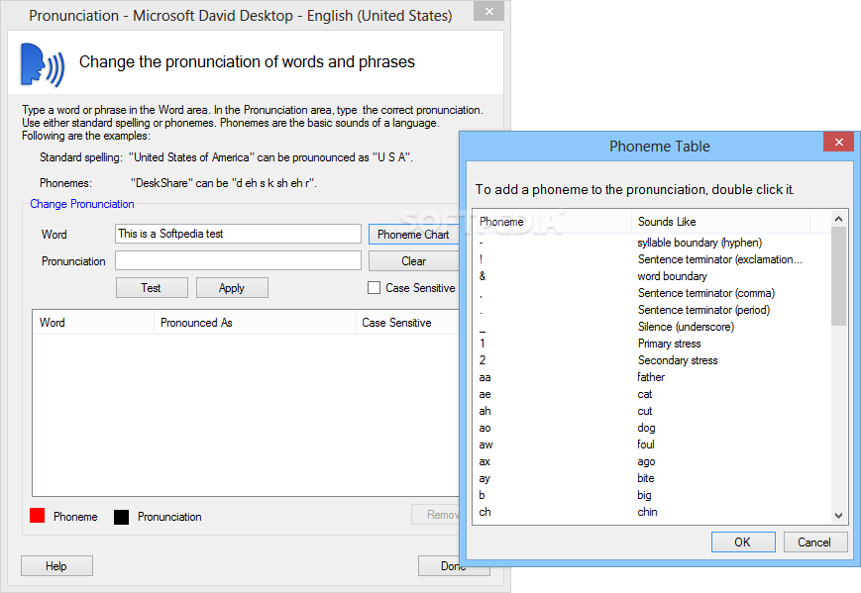This screenshot has width=861, height=593.
Task: Click the Apply button
Action: coord(232,288)
